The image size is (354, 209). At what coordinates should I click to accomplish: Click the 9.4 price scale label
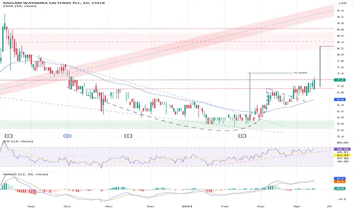[340, 11]
